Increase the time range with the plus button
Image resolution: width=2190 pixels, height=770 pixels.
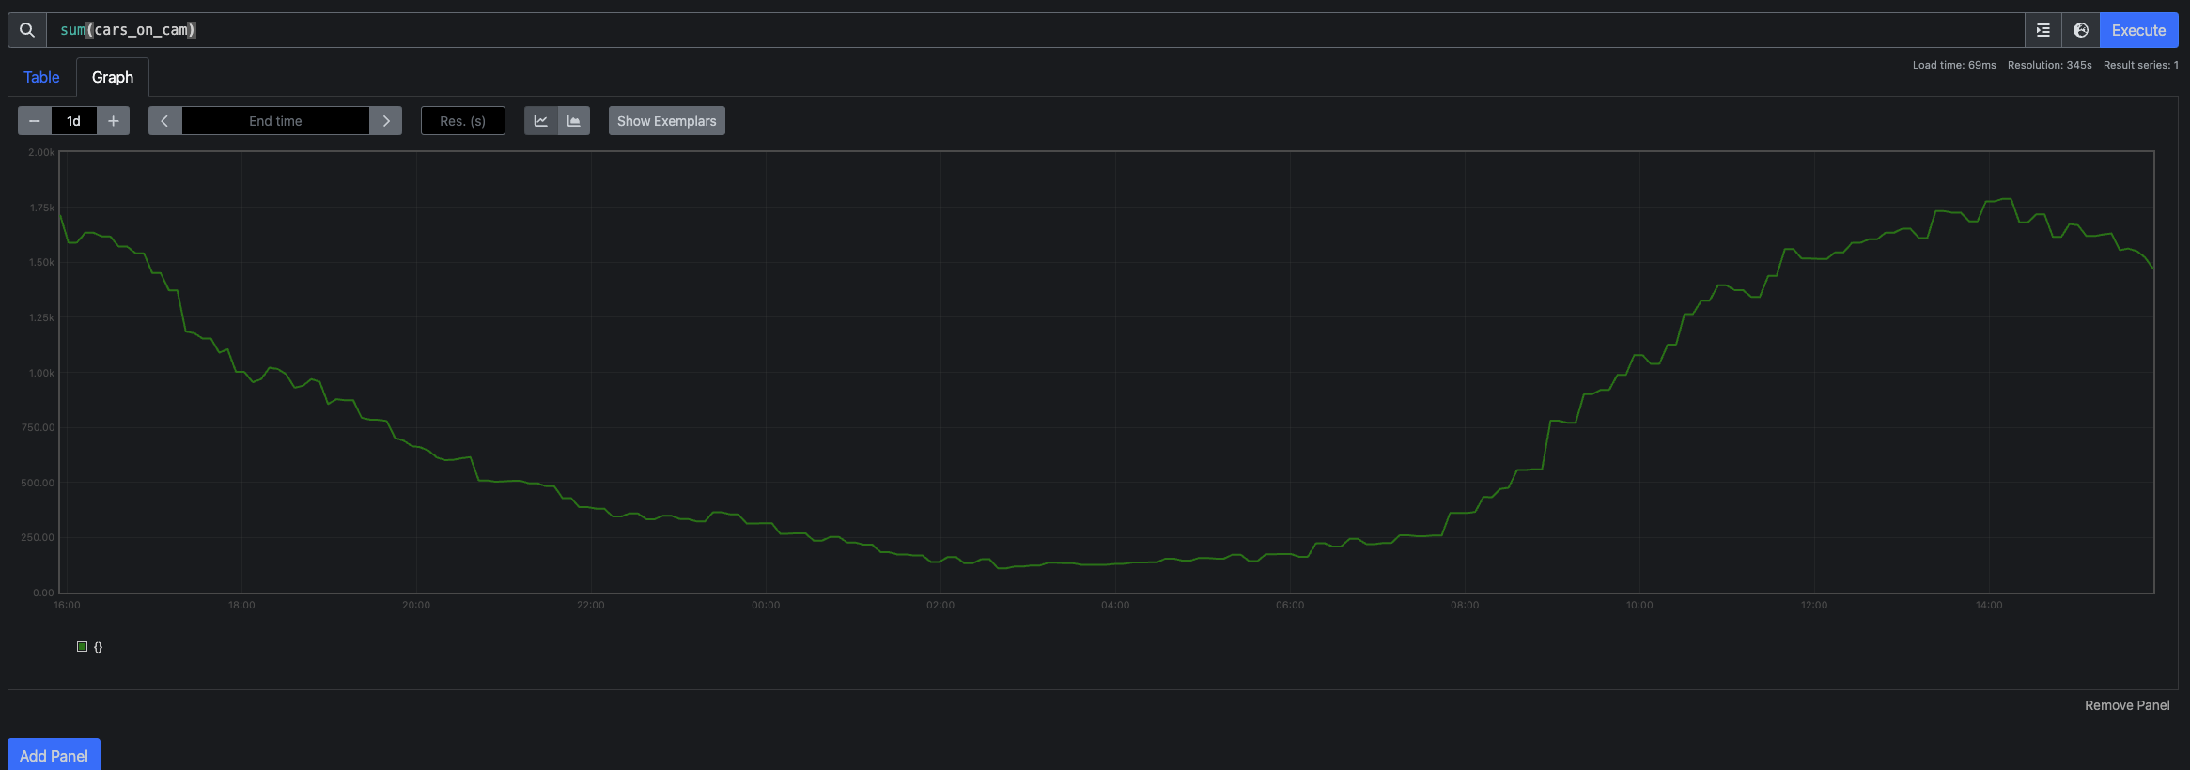114,121
